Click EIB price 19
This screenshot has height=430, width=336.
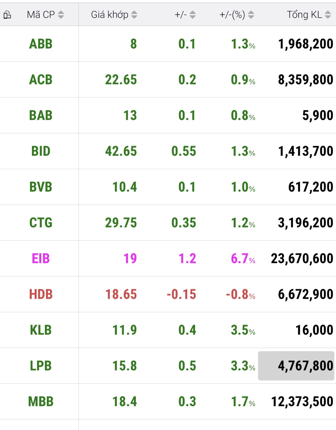coord(130,259)
